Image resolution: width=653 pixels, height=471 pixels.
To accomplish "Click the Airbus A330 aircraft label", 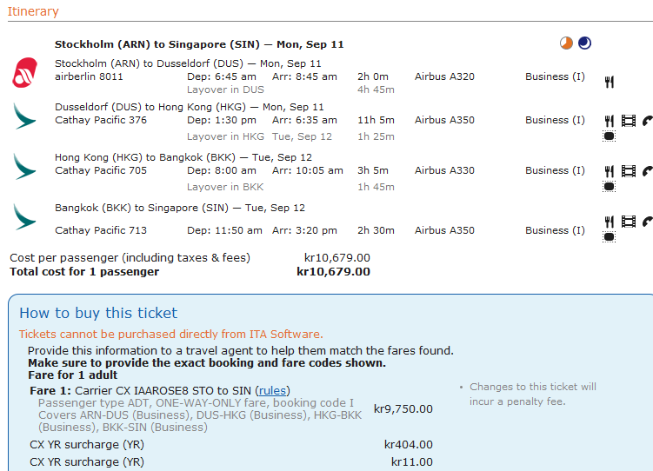I will coord(444,171).
